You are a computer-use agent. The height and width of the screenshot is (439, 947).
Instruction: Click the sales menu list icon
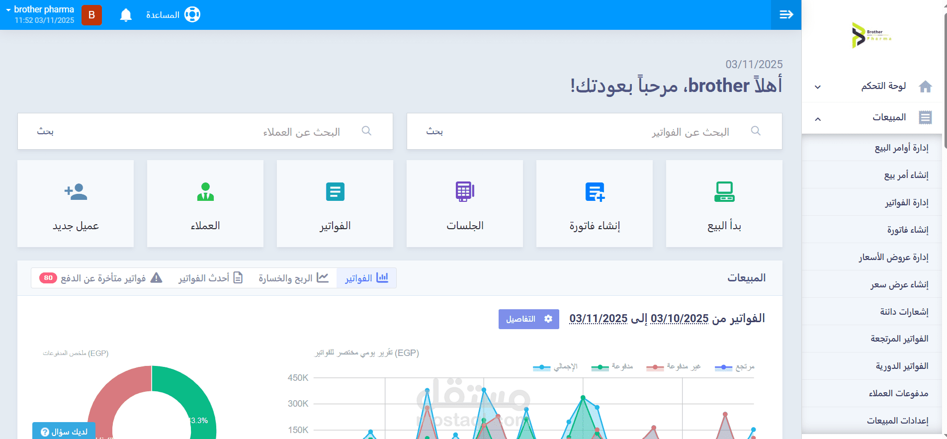click(925, 117)
